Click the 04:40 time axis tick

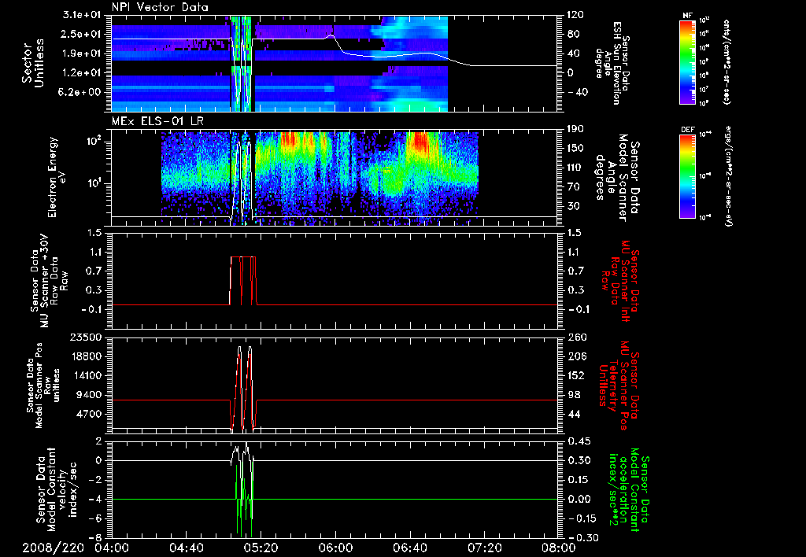186,548
